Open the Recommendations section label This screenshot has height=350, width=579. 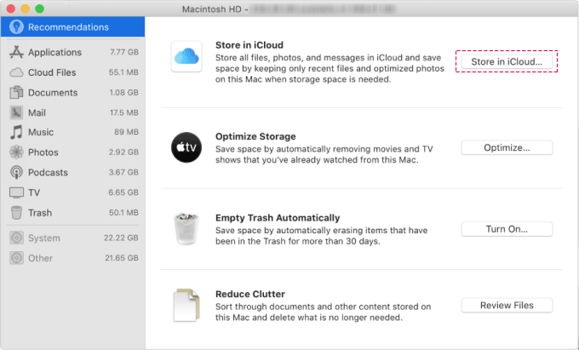pyautogui.click(x=68, y=27)
